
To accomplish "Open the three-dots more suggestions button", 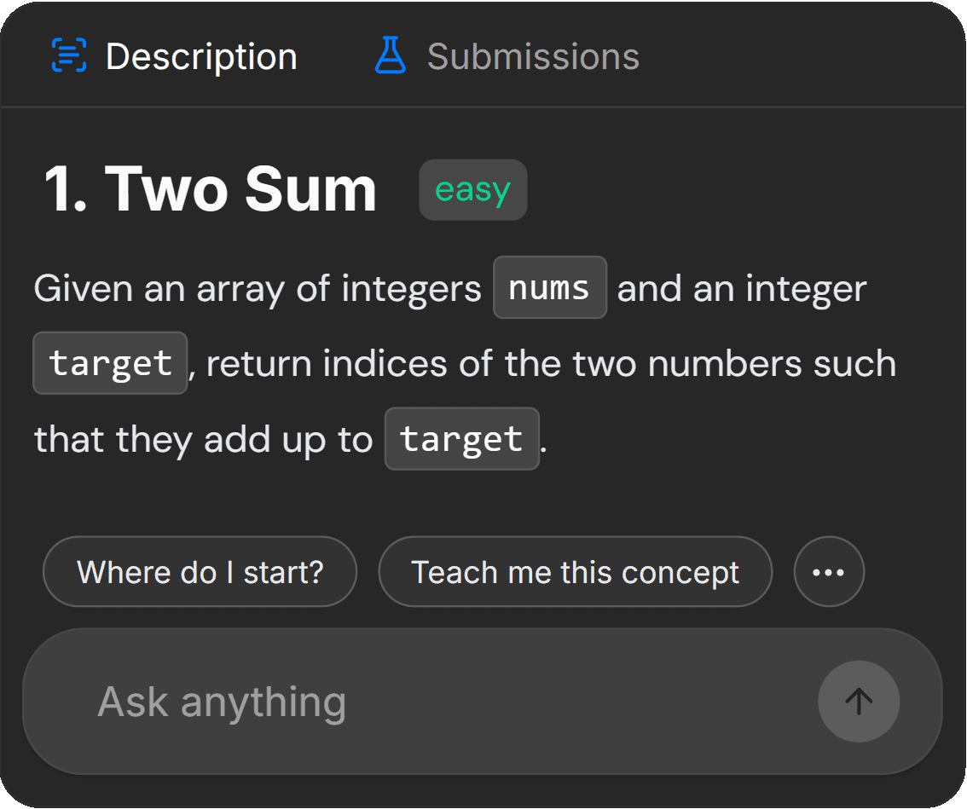I will click(829, 571).
